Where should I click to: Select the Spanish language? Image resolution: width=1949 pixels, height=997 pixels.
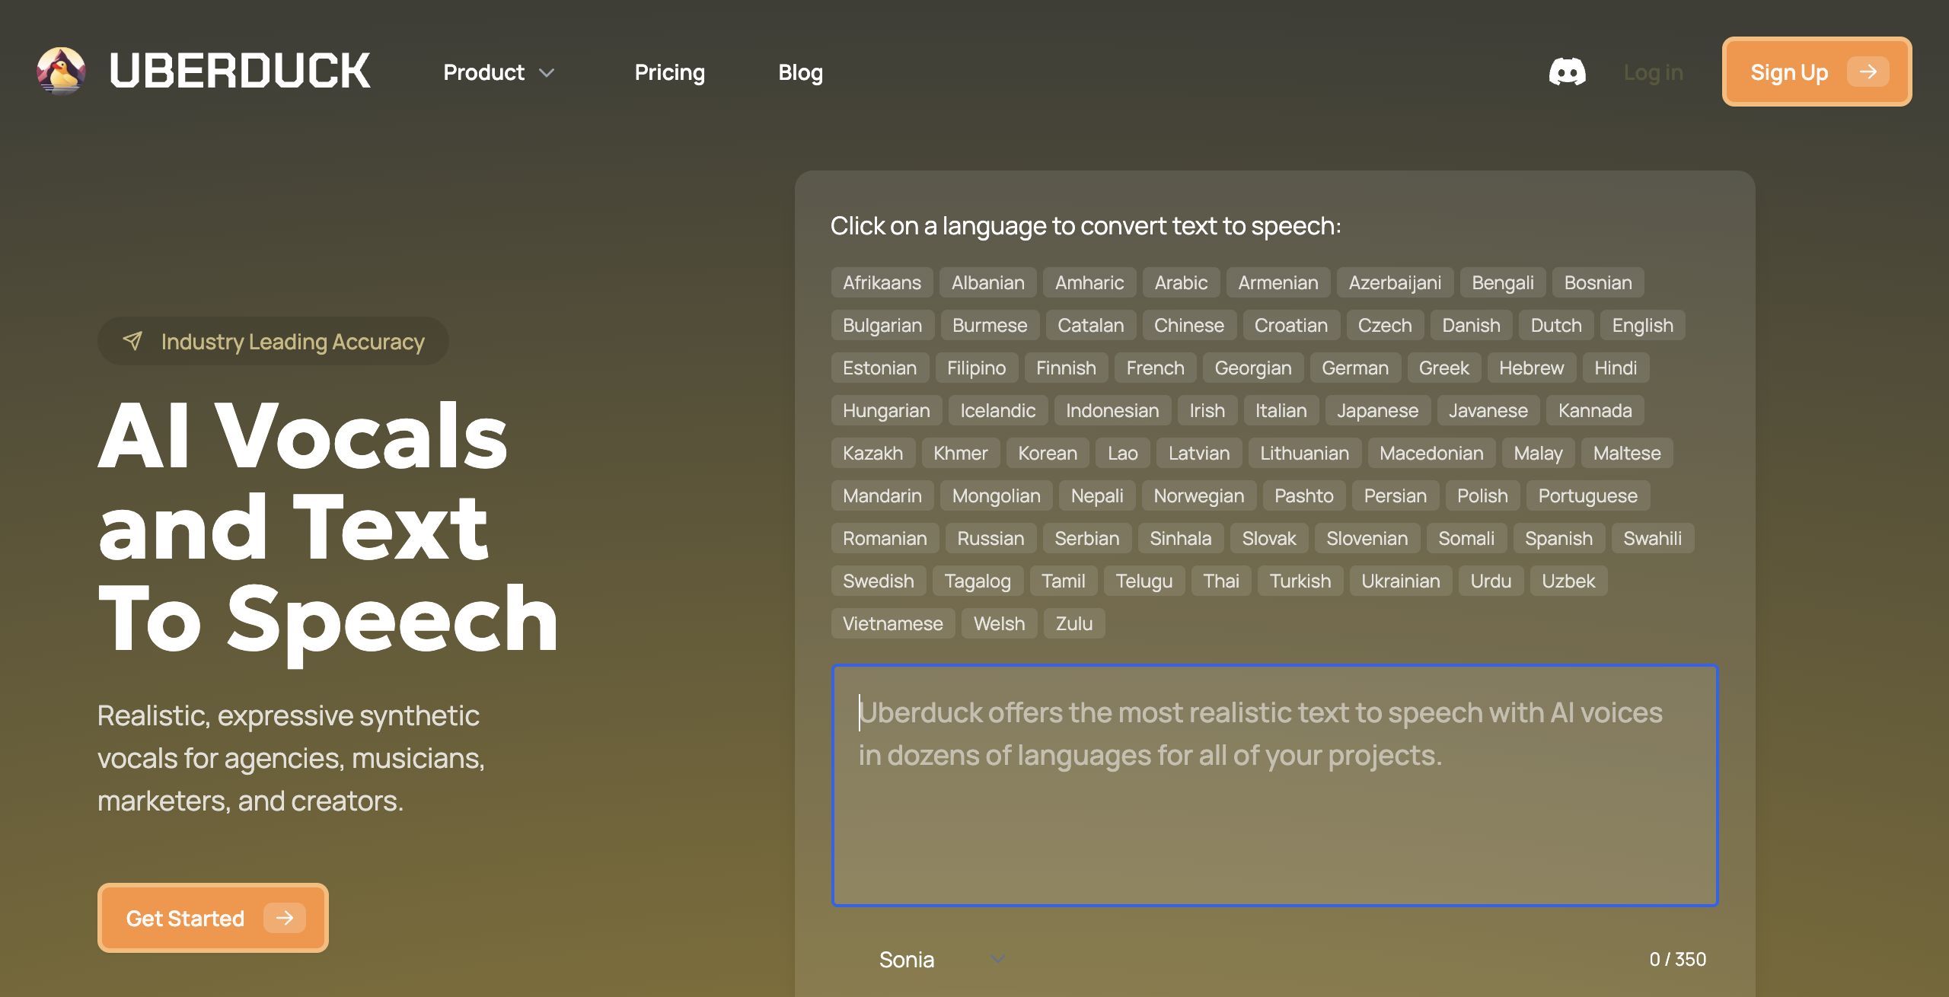coord(1558,538)
